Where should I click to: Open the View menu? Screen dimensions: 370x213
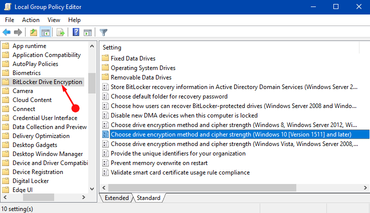pos(54,20)
